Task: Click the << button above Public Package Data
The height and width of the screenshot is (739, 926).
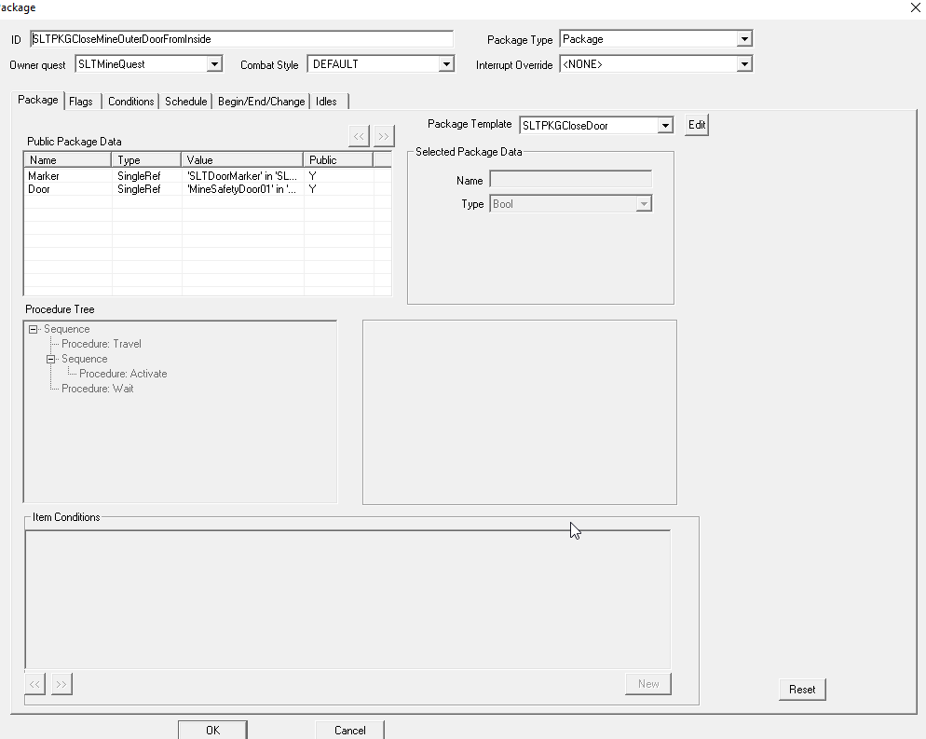Action: [x=359, y=136]
